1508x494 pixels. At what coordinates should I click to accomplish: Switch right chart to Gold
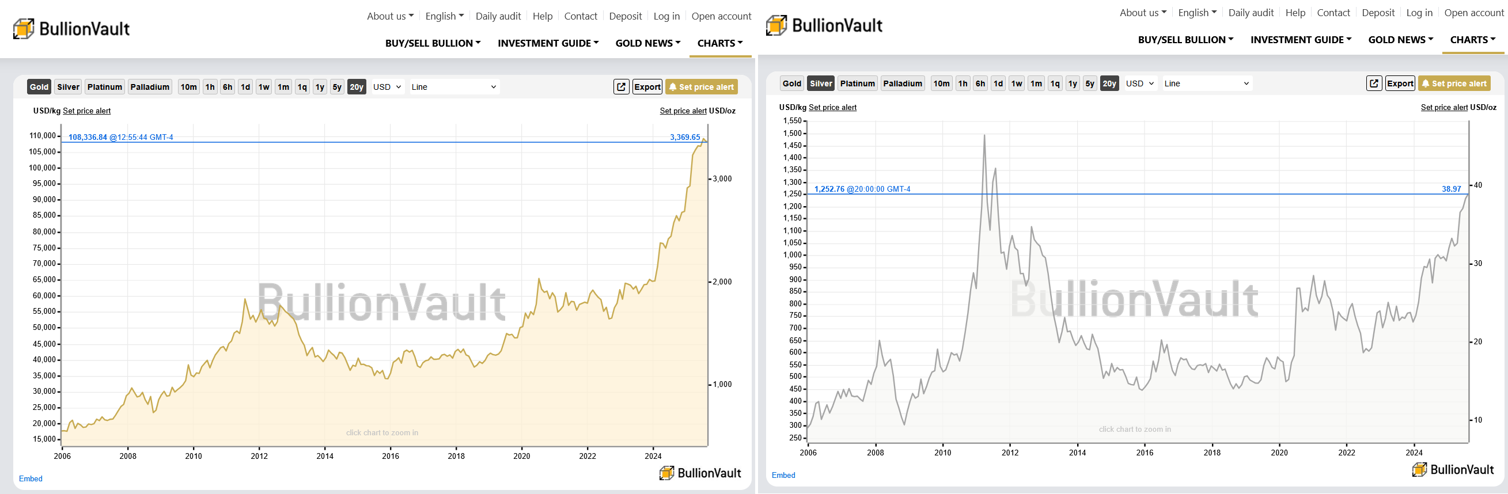tap(792, 83)
